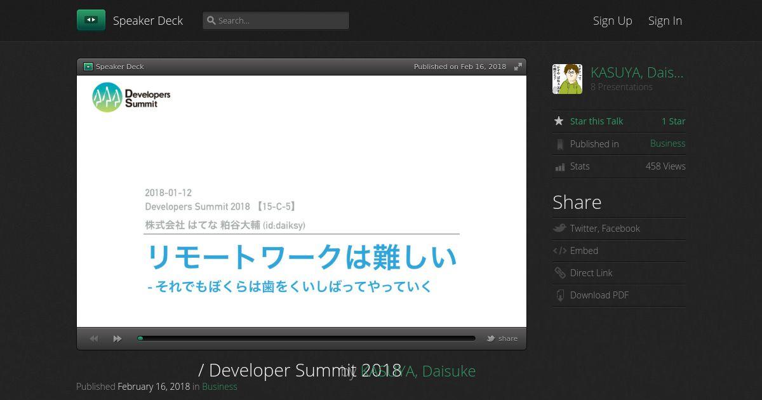The image size is (762, 400).
Task: Open Business category in sidebar
Action: (667, 143)
